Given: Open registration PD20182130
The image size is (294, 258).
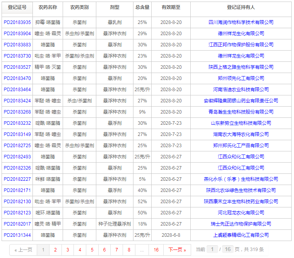Looking at the screenshot, I should pyautogui.click(x=17, y=202).
